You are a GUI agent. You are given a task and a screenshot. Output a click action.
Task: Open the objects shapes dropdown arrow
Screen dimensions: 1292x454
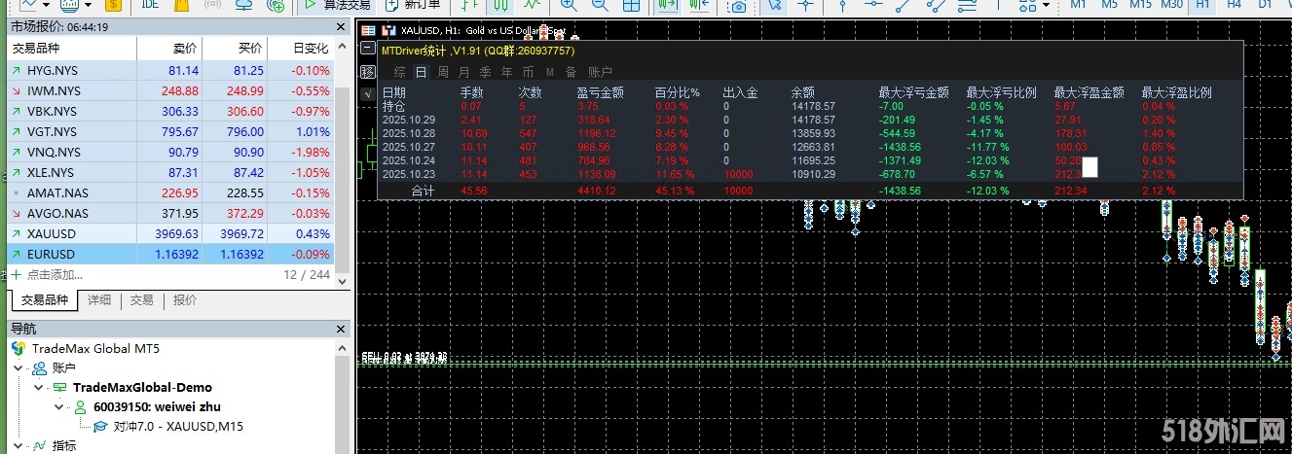tap(1045, 6)
